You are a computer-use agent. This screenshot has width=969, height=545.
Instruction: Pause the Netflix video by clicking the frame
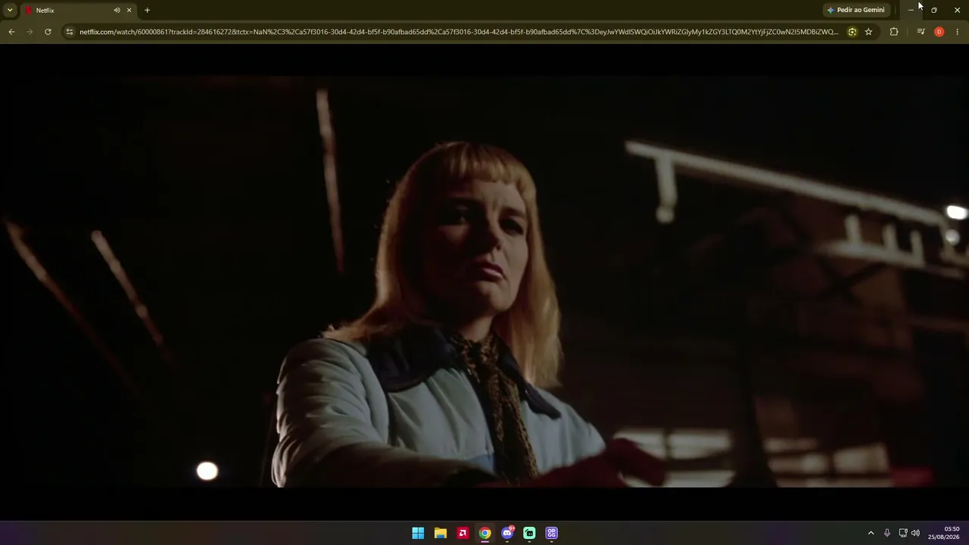tap(484, 282)
